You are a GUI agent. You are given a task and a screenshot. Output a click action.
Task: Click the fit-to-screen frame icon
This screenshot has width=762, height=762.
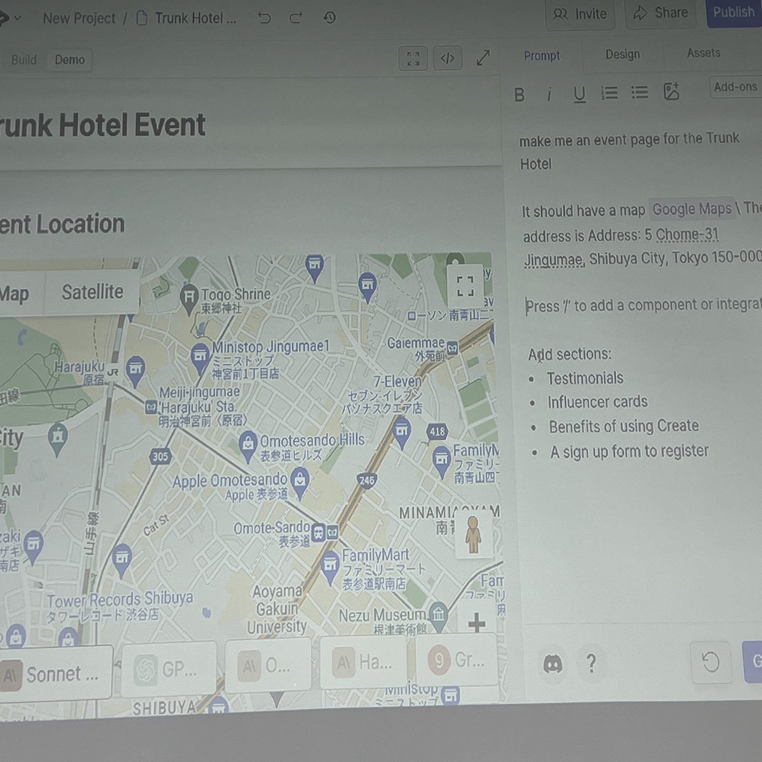[413, 59]
